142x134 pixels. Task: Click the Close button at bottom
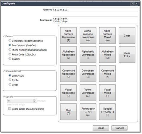tap(101, 128)
